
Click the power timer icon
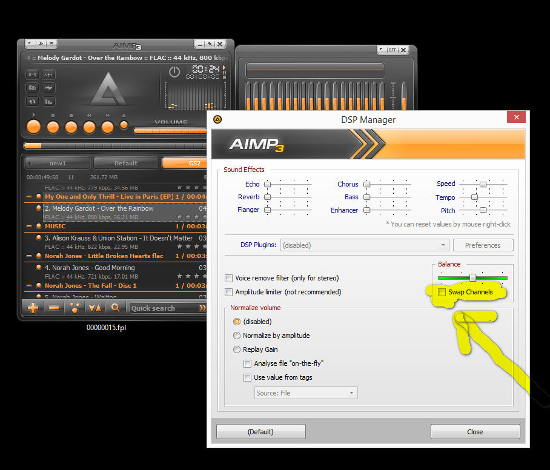click(x=174, y=72)
